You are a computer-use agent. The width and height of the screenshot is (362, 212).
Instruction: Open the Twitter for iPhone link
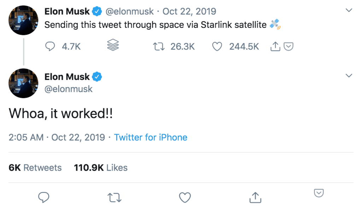(x=151, y=137)
